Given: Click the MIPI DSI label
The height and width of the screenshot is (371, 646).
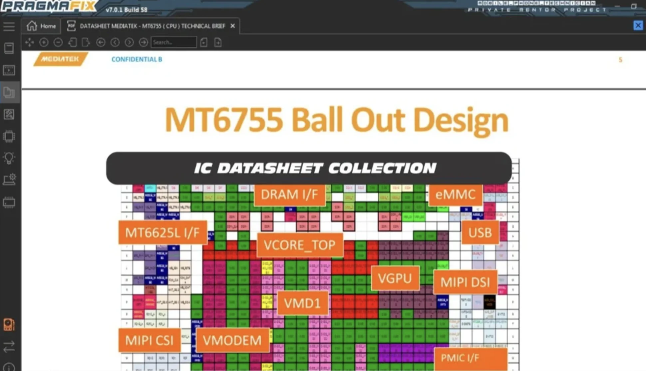Looking at the screenshot, I should point(465,282).
